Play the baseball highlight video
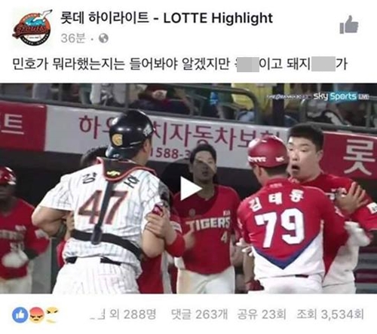 pos(190,188)
